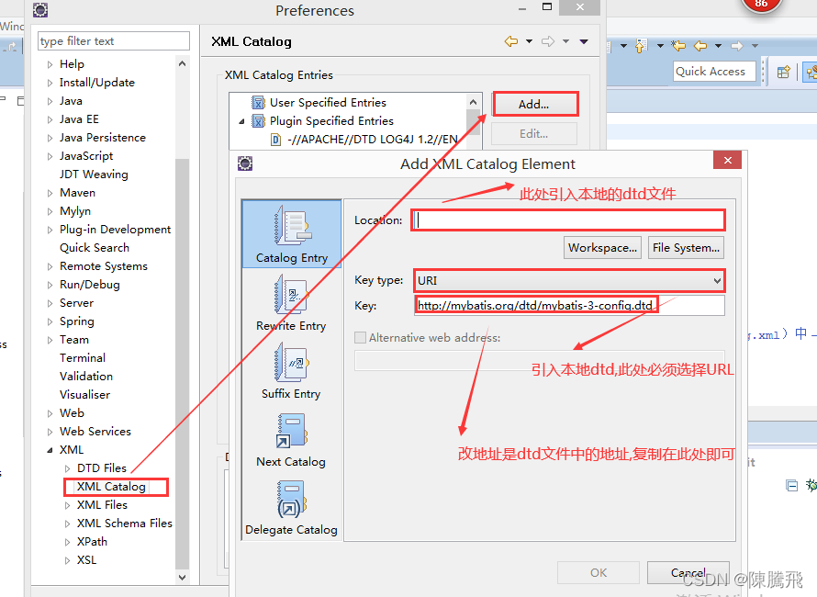
Task: Click the Location input field
Action: click(x=568, y=220)
